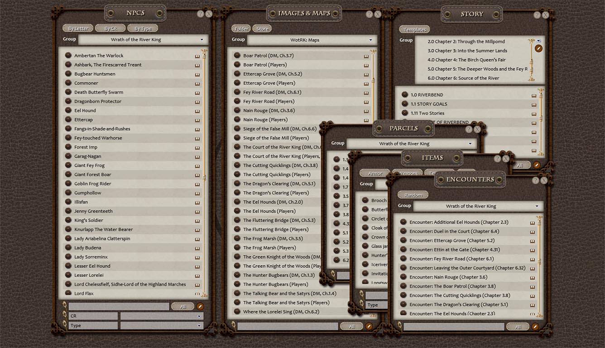Open the help icon on the NPCs window
Viewport: 605px width, 348px height.
[201, 14]
